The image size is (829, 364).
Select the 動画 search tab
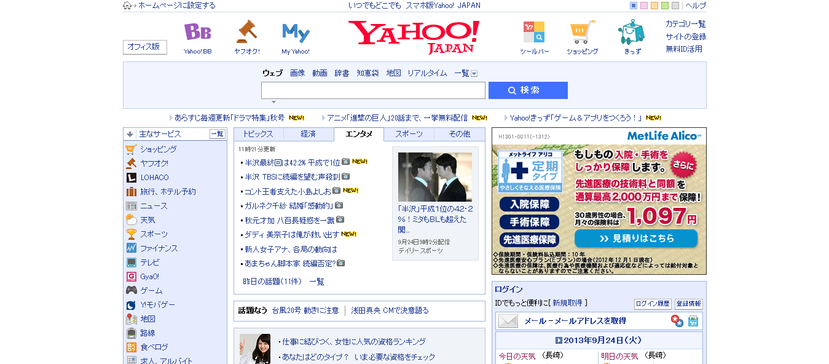[x=320, y=73]
